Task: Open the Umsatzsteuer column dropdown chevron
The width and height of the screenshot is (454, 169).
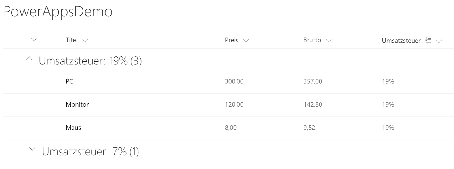Action: coord(439,41)
